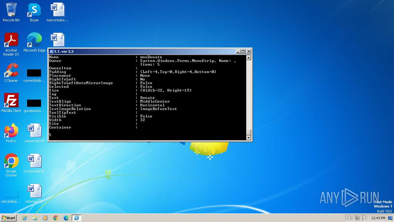This screenshot has height=222, width=394.
Task: Open the volume speaker tray icon
Action: 350,218
